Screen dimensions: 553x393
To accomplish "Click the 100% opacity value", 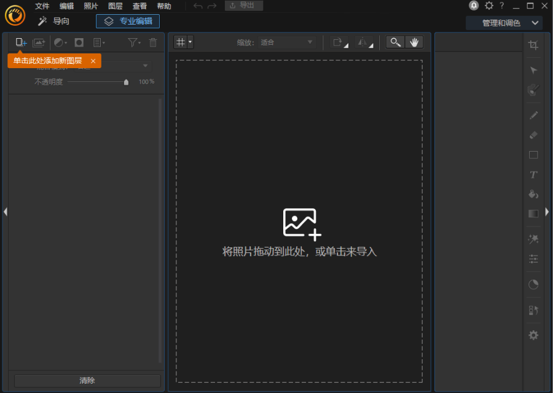I will click(146, 82).
